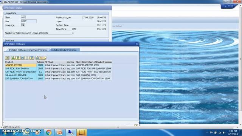Select the SAP FIORI FOR S4HANA row
This screenshot has height=136, width=242.
[21, 68]
